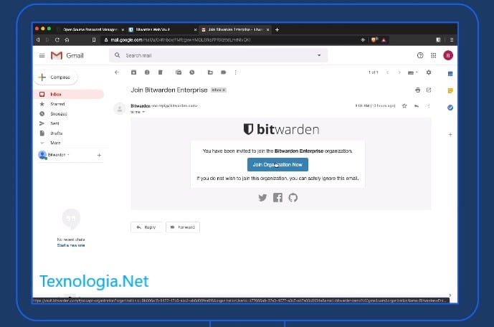Click the Forward button below the email
Image resolution: width=494 pixels, height=327 pixels.
coord(183,227)
